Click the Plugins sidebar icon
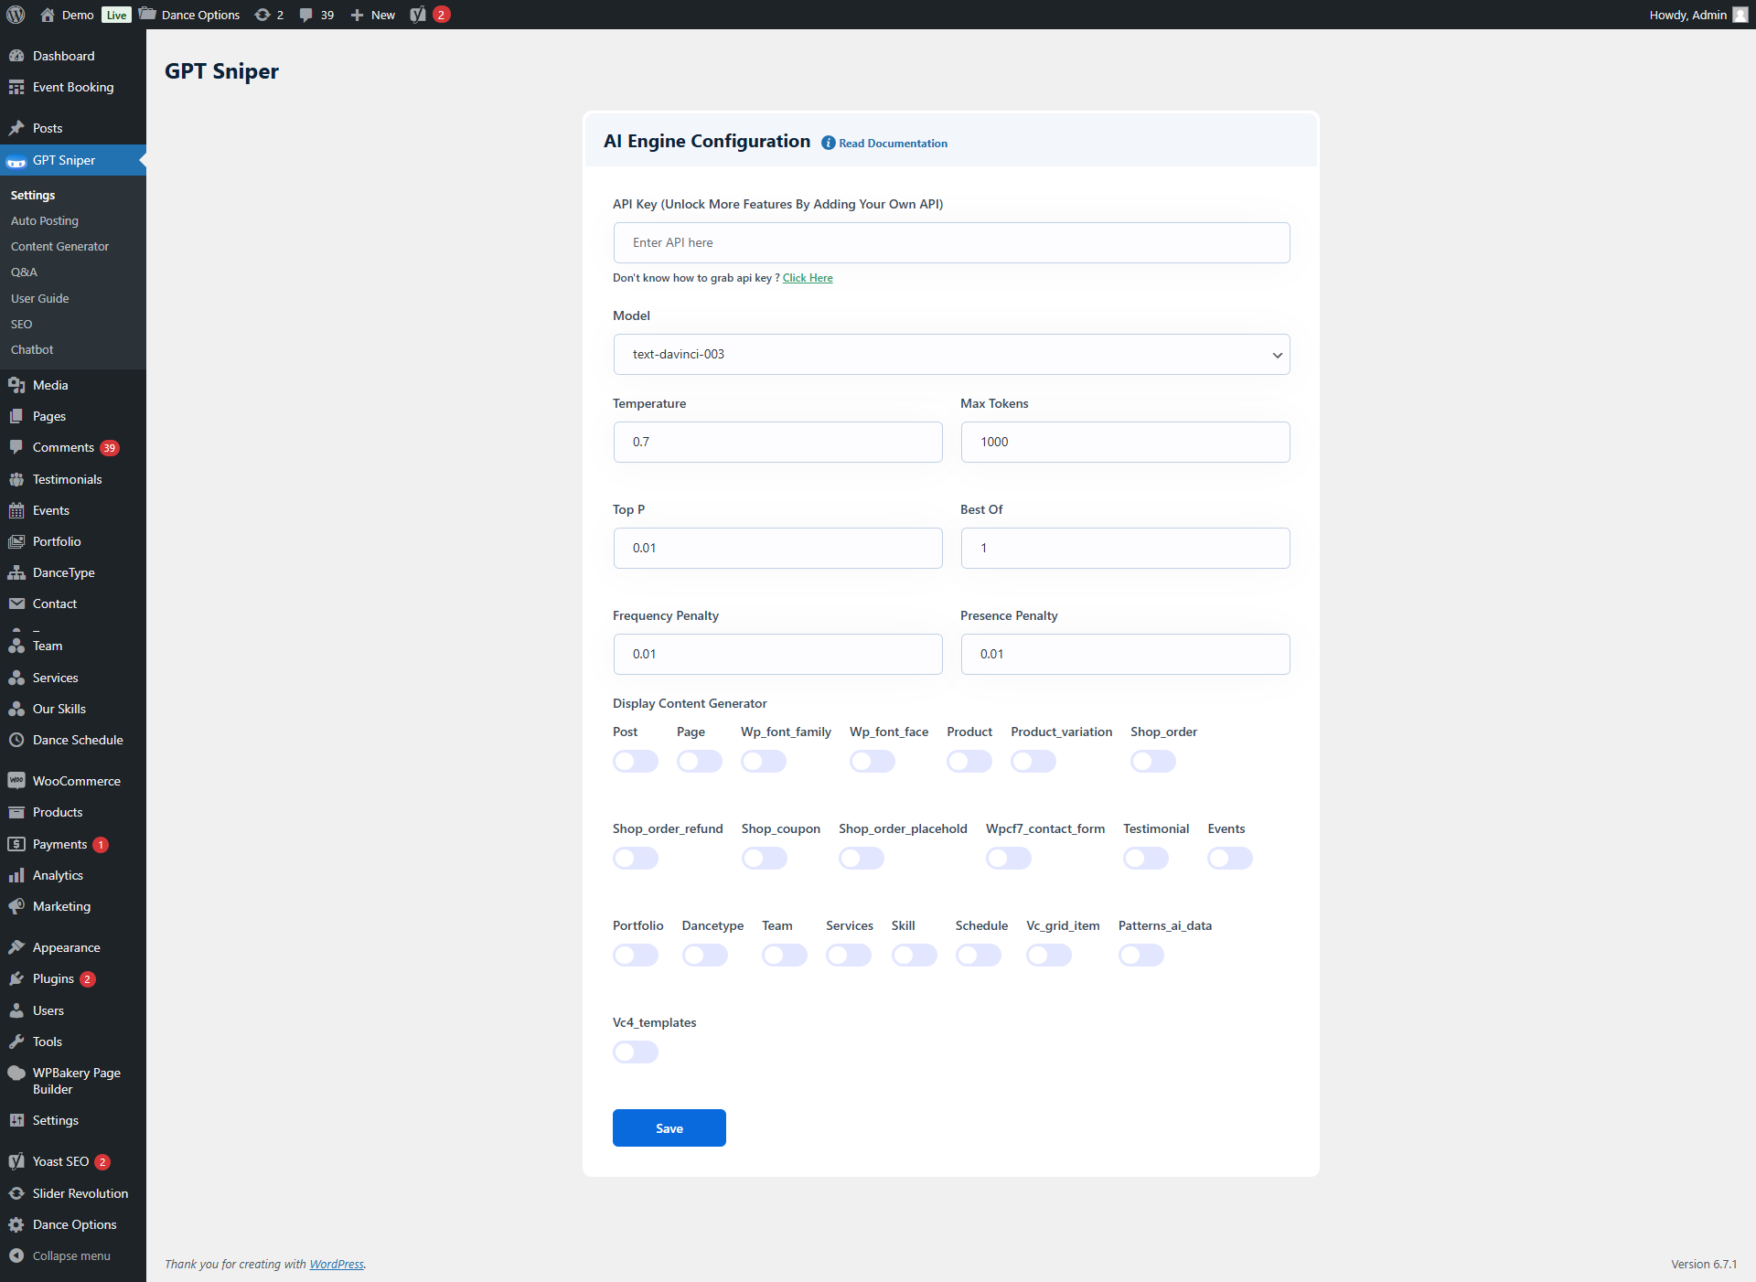The height and width of the screenshot is (1282, 1756). coord(16,978)
